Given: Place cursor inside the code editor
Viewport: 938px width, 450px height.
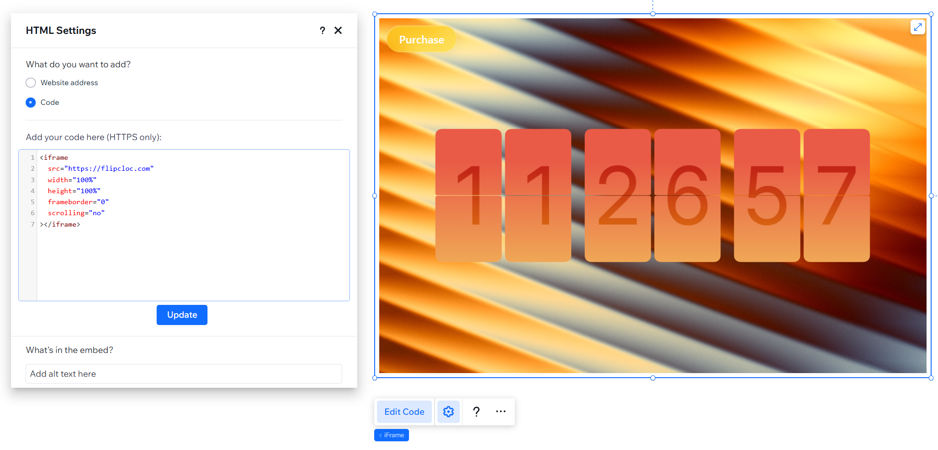Looking at the screenshot, I should pos(183,256).
